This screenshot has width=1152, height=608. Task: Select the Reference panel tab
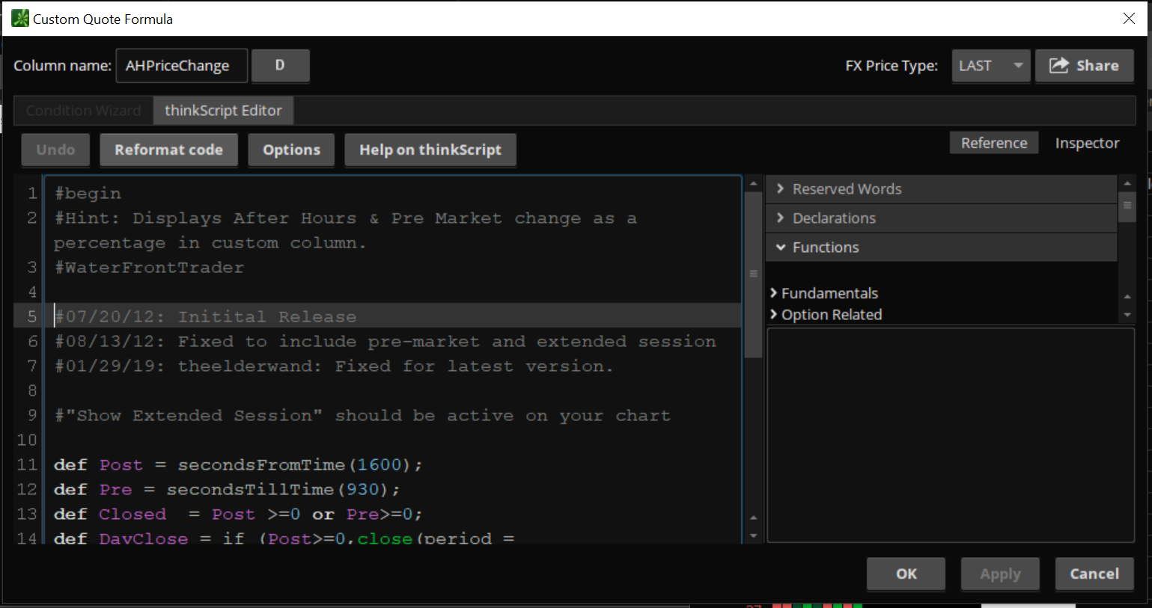(x=993, y=143)
